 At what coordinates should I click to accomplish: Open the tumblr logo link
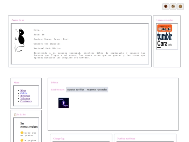[x=164, y=36]
